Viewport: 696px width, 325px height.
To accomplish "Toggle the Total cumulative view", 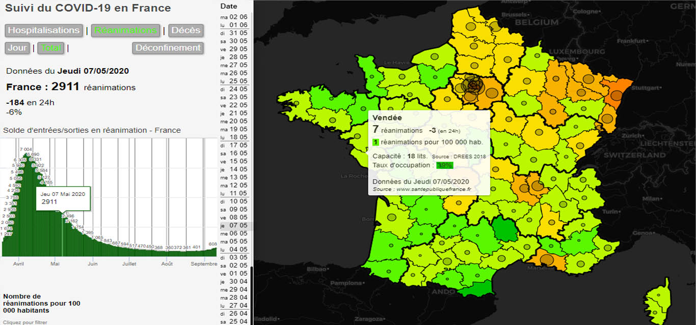I will pos(51,48).
